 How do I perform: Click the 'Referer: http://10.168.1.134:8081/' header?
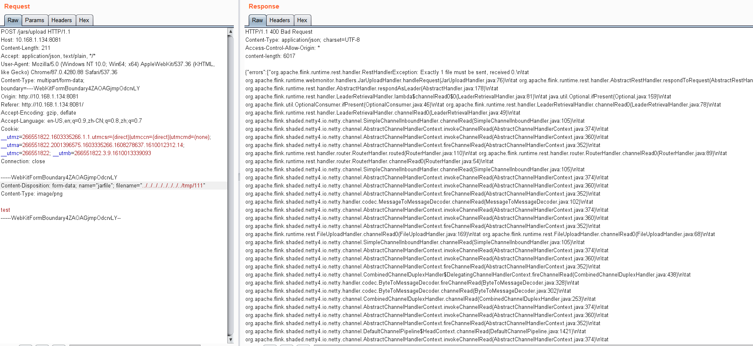(x=42, y=104)
